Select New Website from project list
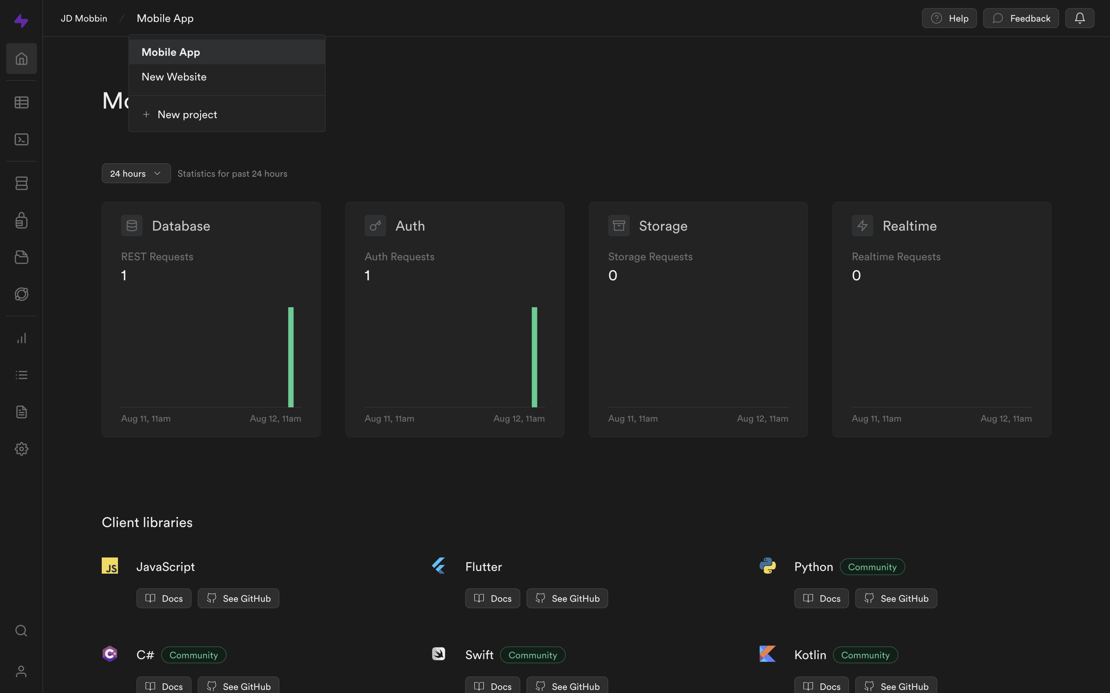This screenshot has width=1110, height=693. coord(174,77)
